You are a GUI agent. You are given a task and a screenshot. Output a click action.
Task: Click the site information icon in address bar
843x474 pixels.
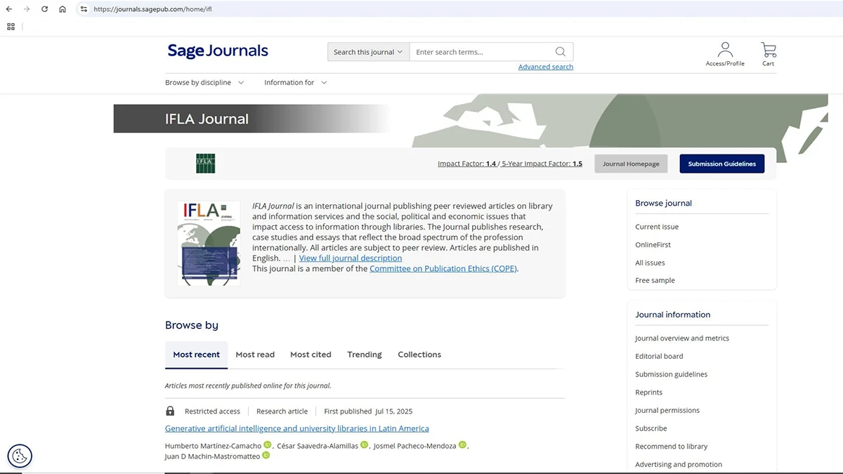point(84,9)
